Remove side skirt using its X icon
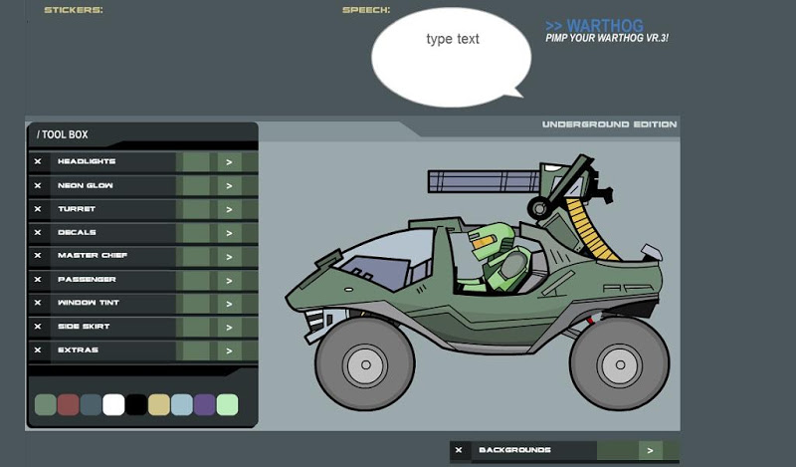This screenshot has height=467, width=796. point(38,327)
